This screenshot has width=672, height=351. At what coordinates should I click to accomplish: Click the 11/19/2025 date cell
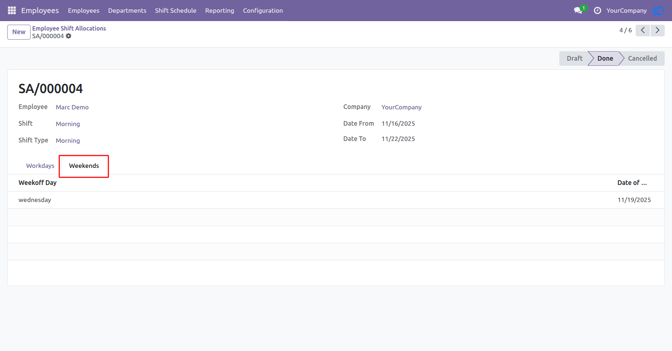pos(634,200)
